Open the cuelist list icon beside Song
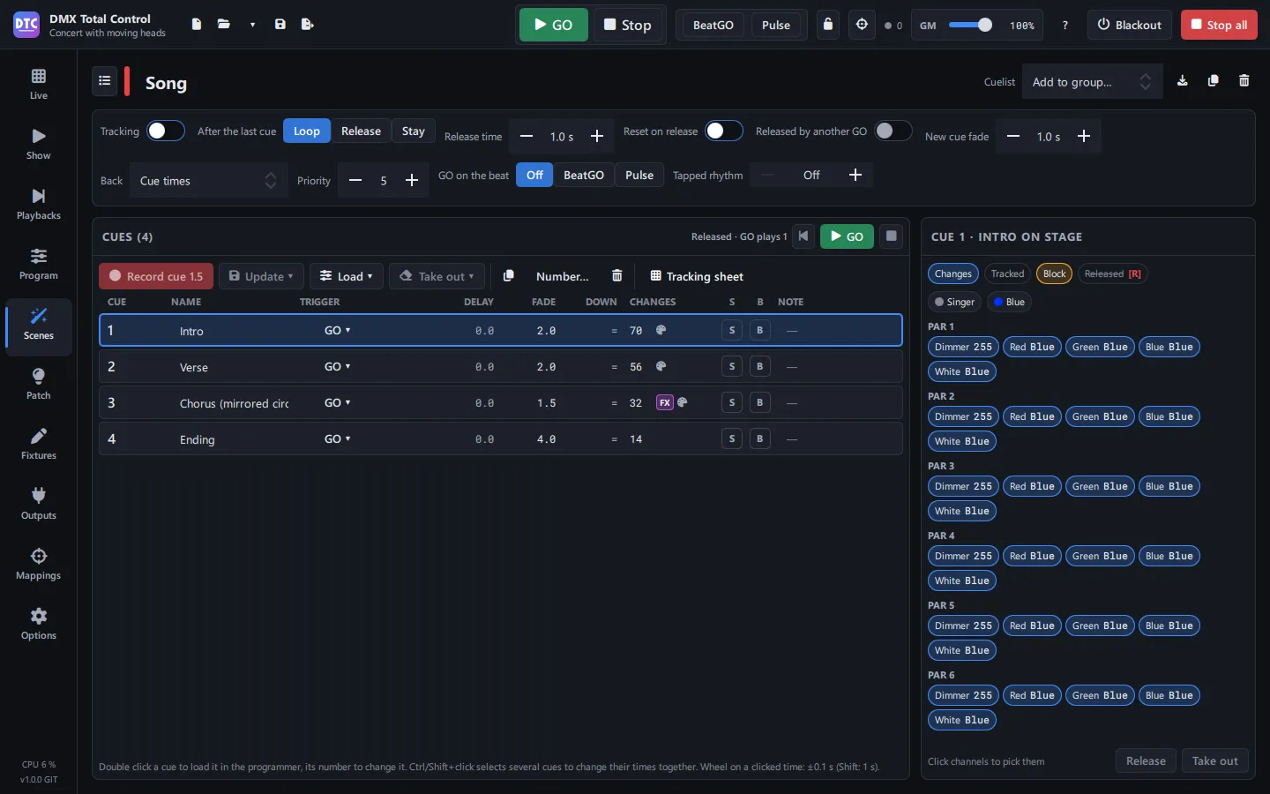The height and width of the screenshot is (794, 1270). 105,81
